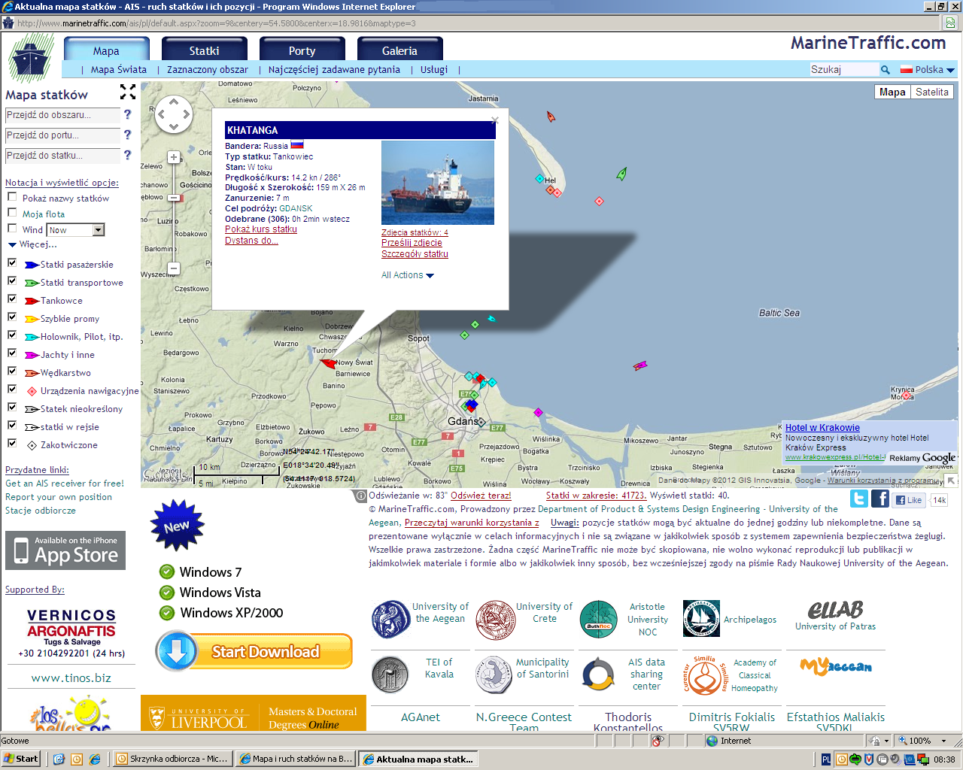The width and height of the screenshot is (963, 770).
Task: Click help icon beside Przejdź do obszaru
Action: coord(127,114)
